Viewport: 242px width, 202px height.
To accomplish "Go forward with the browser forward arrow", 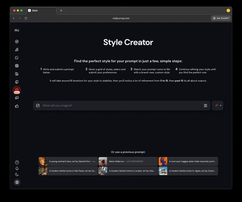I will [20, 18].
